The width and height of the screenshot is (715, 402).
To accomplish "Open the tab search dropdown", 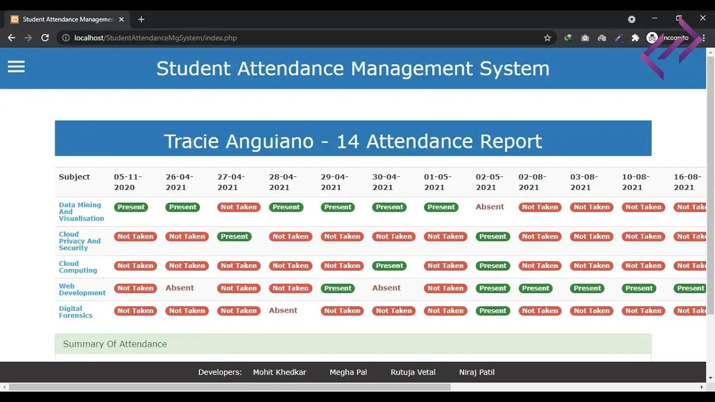I will coord(632,19).
